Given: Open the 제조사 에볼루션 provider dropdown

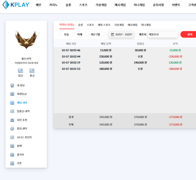Looking at the screenshot, I should click(x=162, y=34).
